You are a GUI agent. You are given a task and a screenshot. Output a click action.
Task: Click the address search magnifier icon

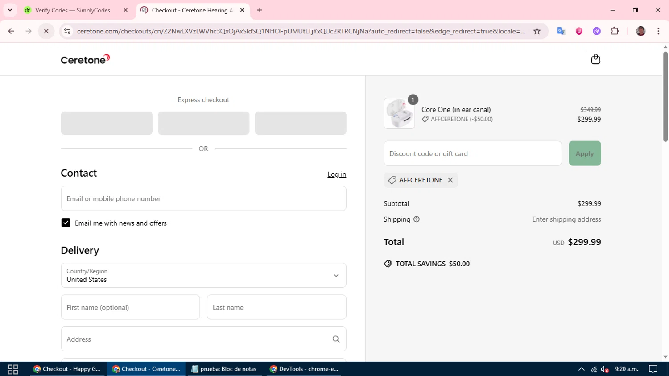pos(336,339)
